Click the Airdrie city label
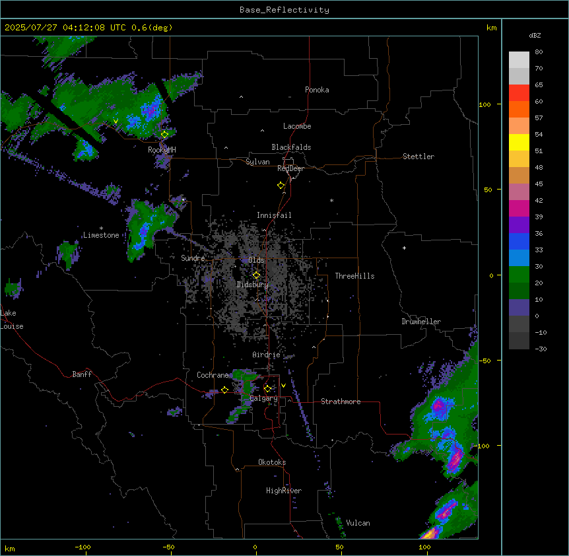 click(x=267, y=355)
